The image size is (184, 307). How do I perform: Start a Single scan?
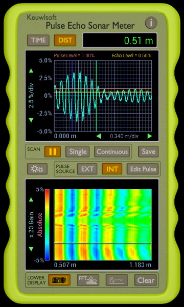(78, 152)
